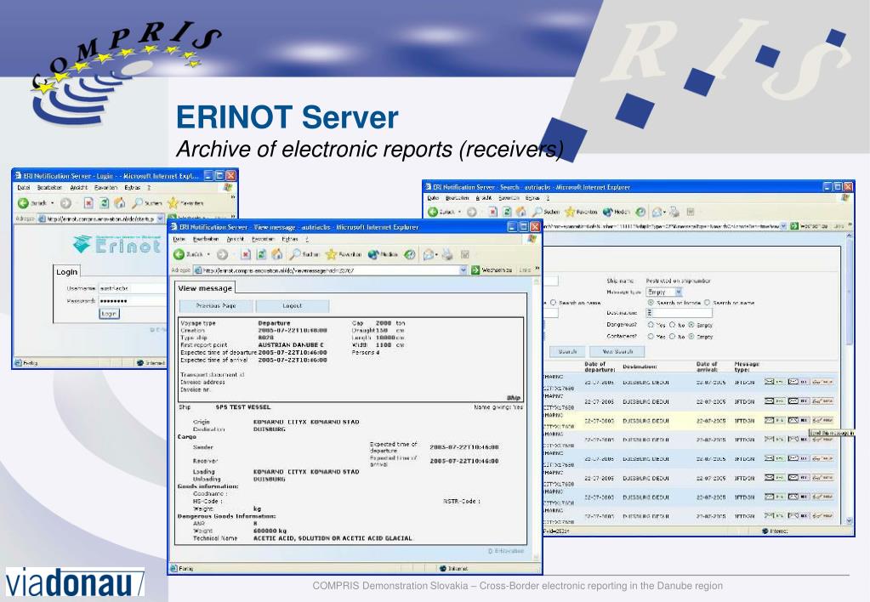
Task: Open Extras menu in Search window
Action: pos(532,197)
